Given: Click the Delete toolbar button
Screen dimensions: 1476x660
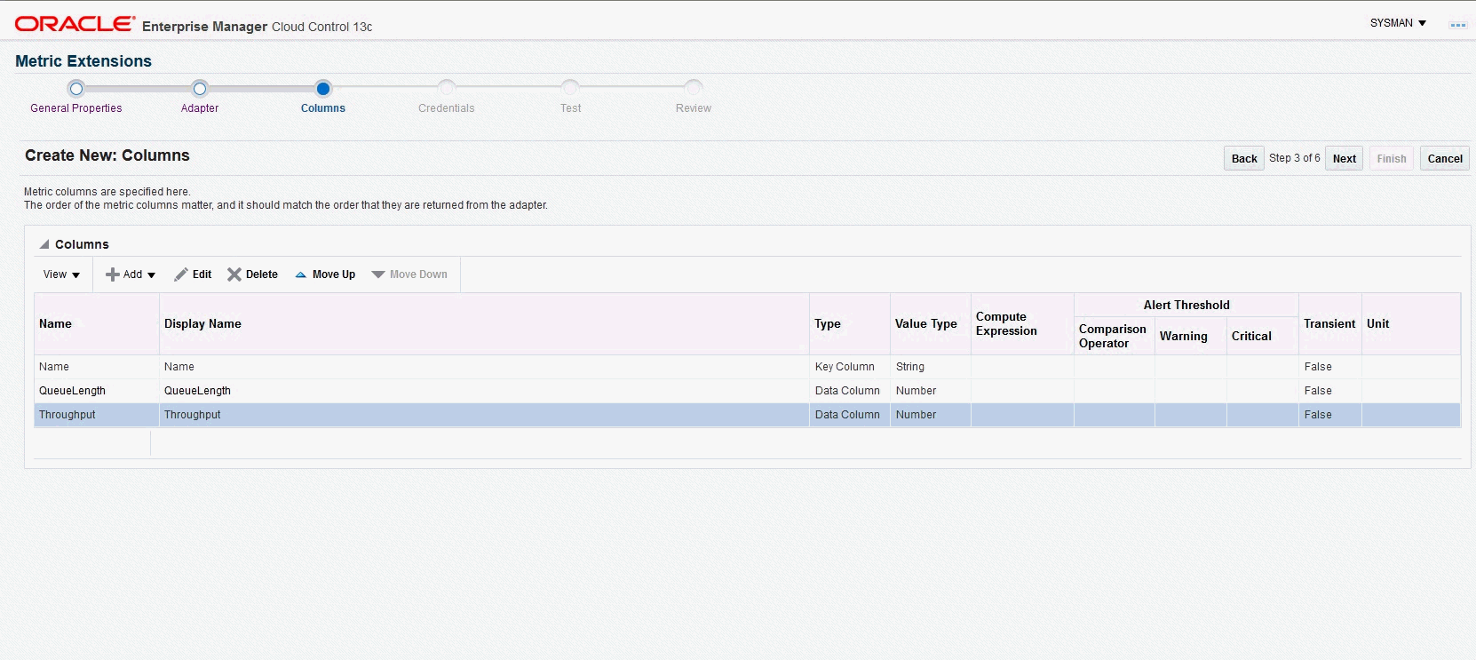Looking at the screenshot, I should pyautogui.click(x=253, y=274).
